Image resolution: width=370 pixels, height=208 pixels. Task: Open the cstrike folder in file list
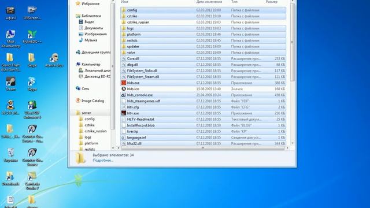[203, 16]
